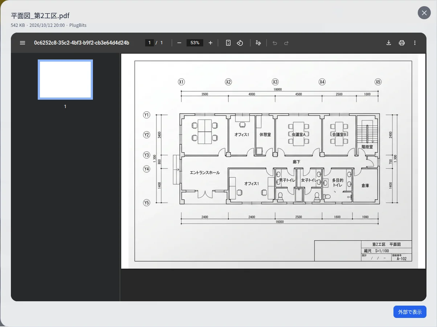Click the X1 grid marker
437x327 pixels.
pyautogui.click(x=181, y=82)
